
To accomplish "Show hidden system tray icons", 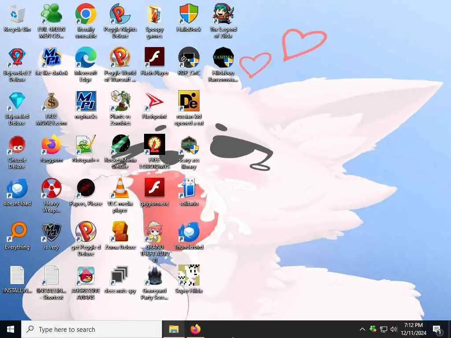I will point(362,329).
